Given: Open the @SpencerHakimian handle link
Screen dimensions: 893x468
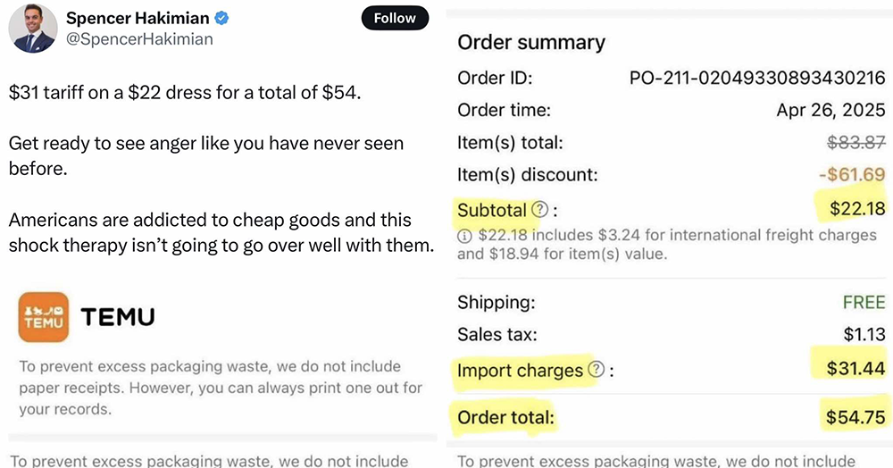Looking at the screenshot, I should click(139, 39).
